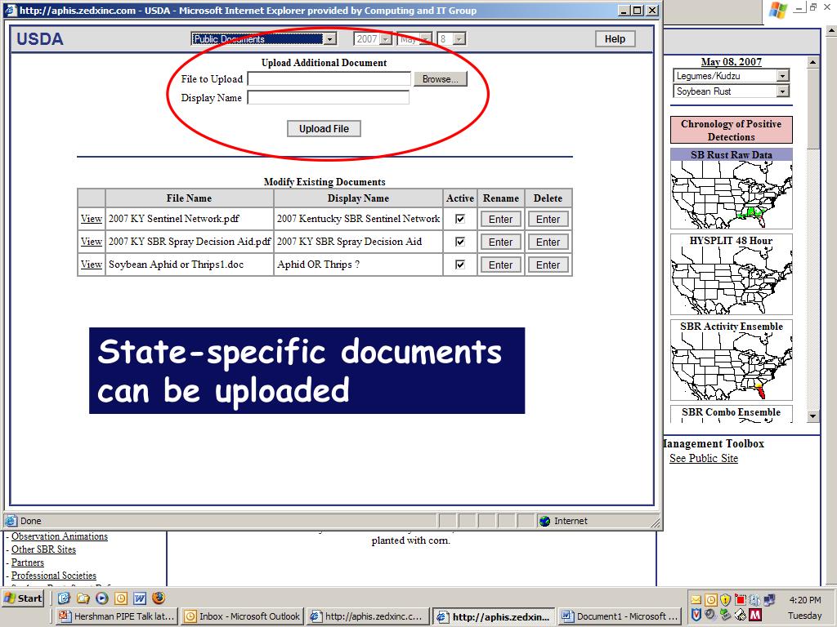The height and width of the screenshot is (627, 837).
Task: Click the 4:20 PM taskbar clock
Action: coord(805,600)
